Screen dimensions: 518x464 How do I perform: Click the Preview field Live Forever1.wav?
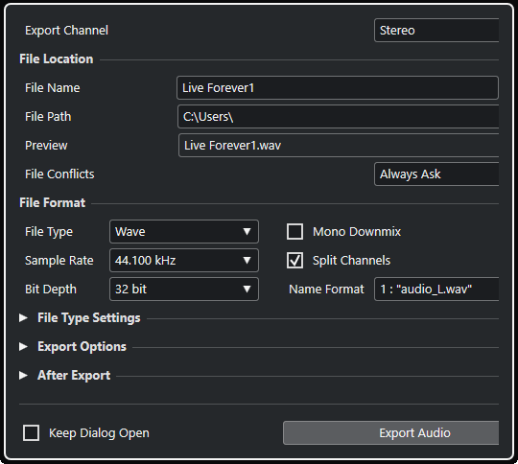coord(339,146)
